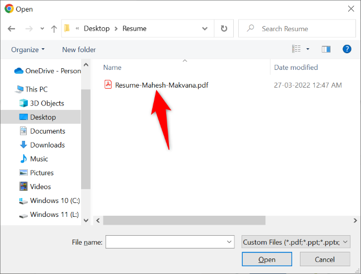
Task: Click the Videos film strip icon
Action: (23, 186)
